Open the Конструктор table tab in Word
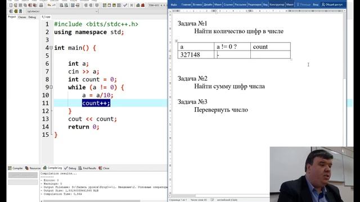 [277, 4]
